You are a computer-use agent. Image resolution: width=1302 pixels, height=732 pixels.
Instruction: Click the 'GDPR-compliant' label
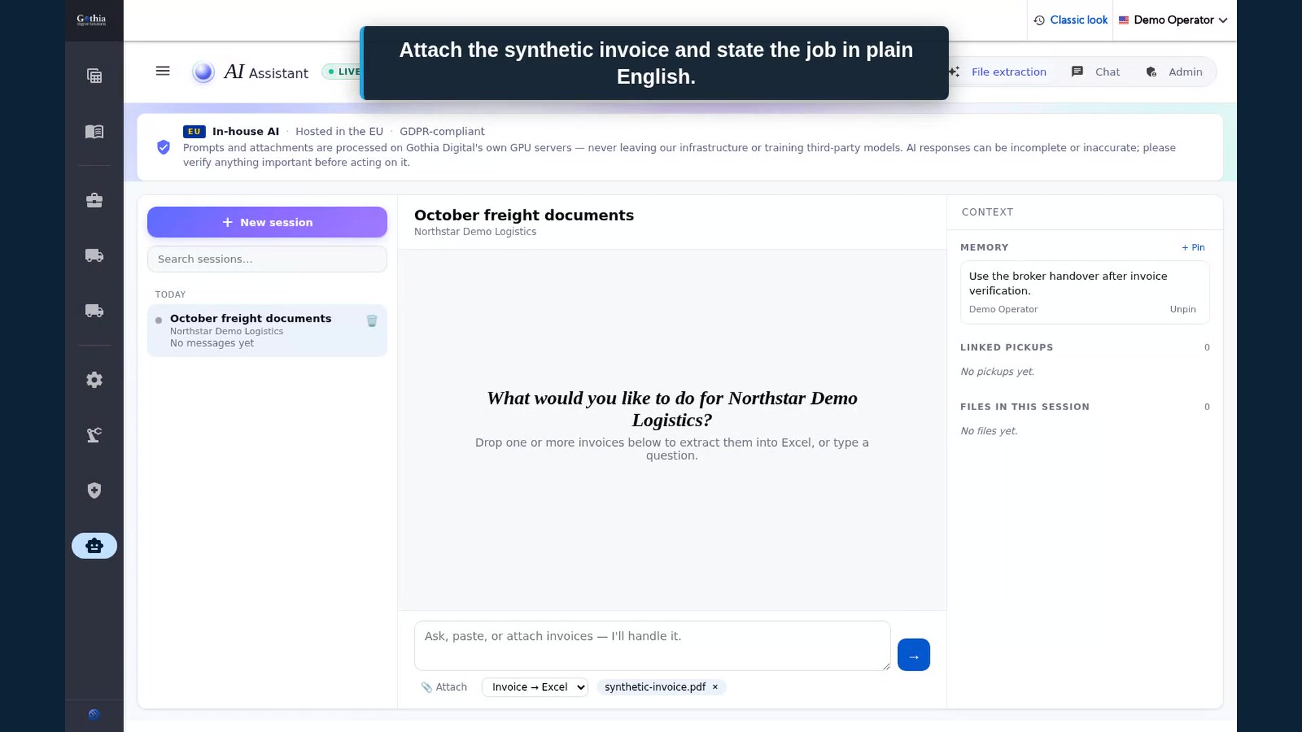click(442, 131)
